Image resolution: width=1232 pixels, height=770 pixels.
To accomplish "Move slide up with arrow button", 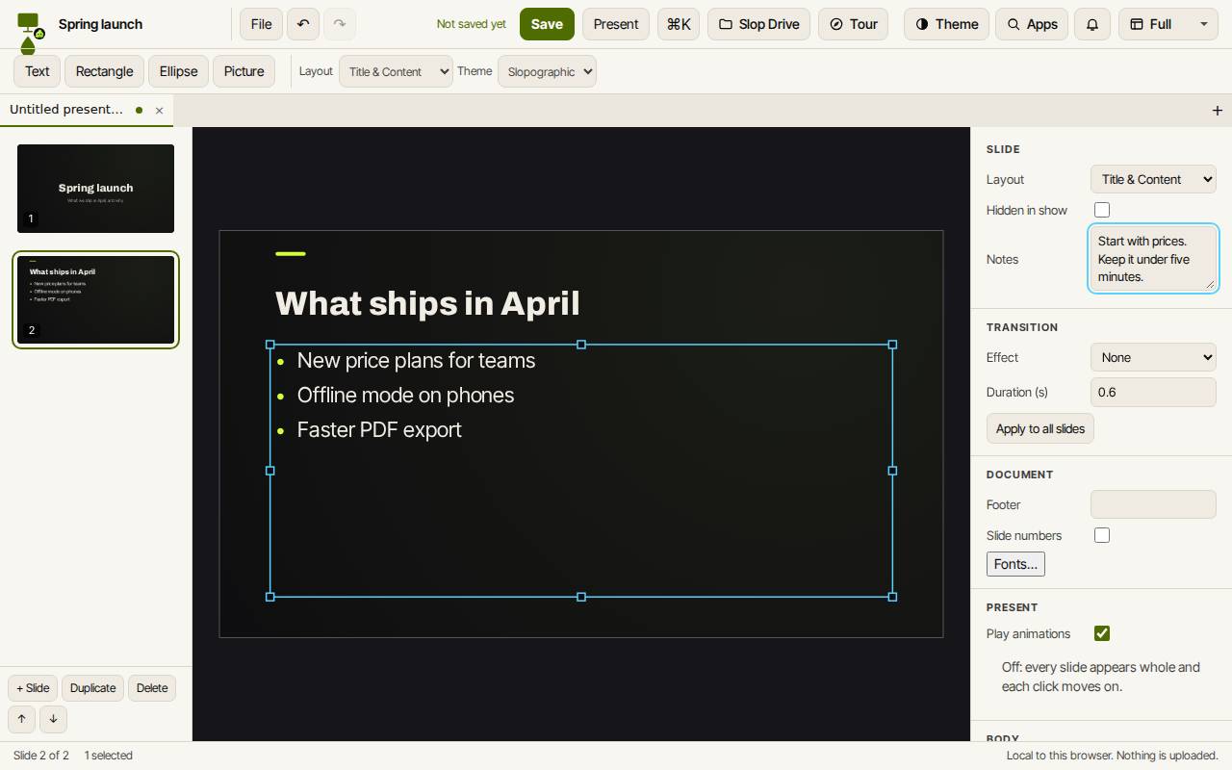I will [x=21, y=719].
